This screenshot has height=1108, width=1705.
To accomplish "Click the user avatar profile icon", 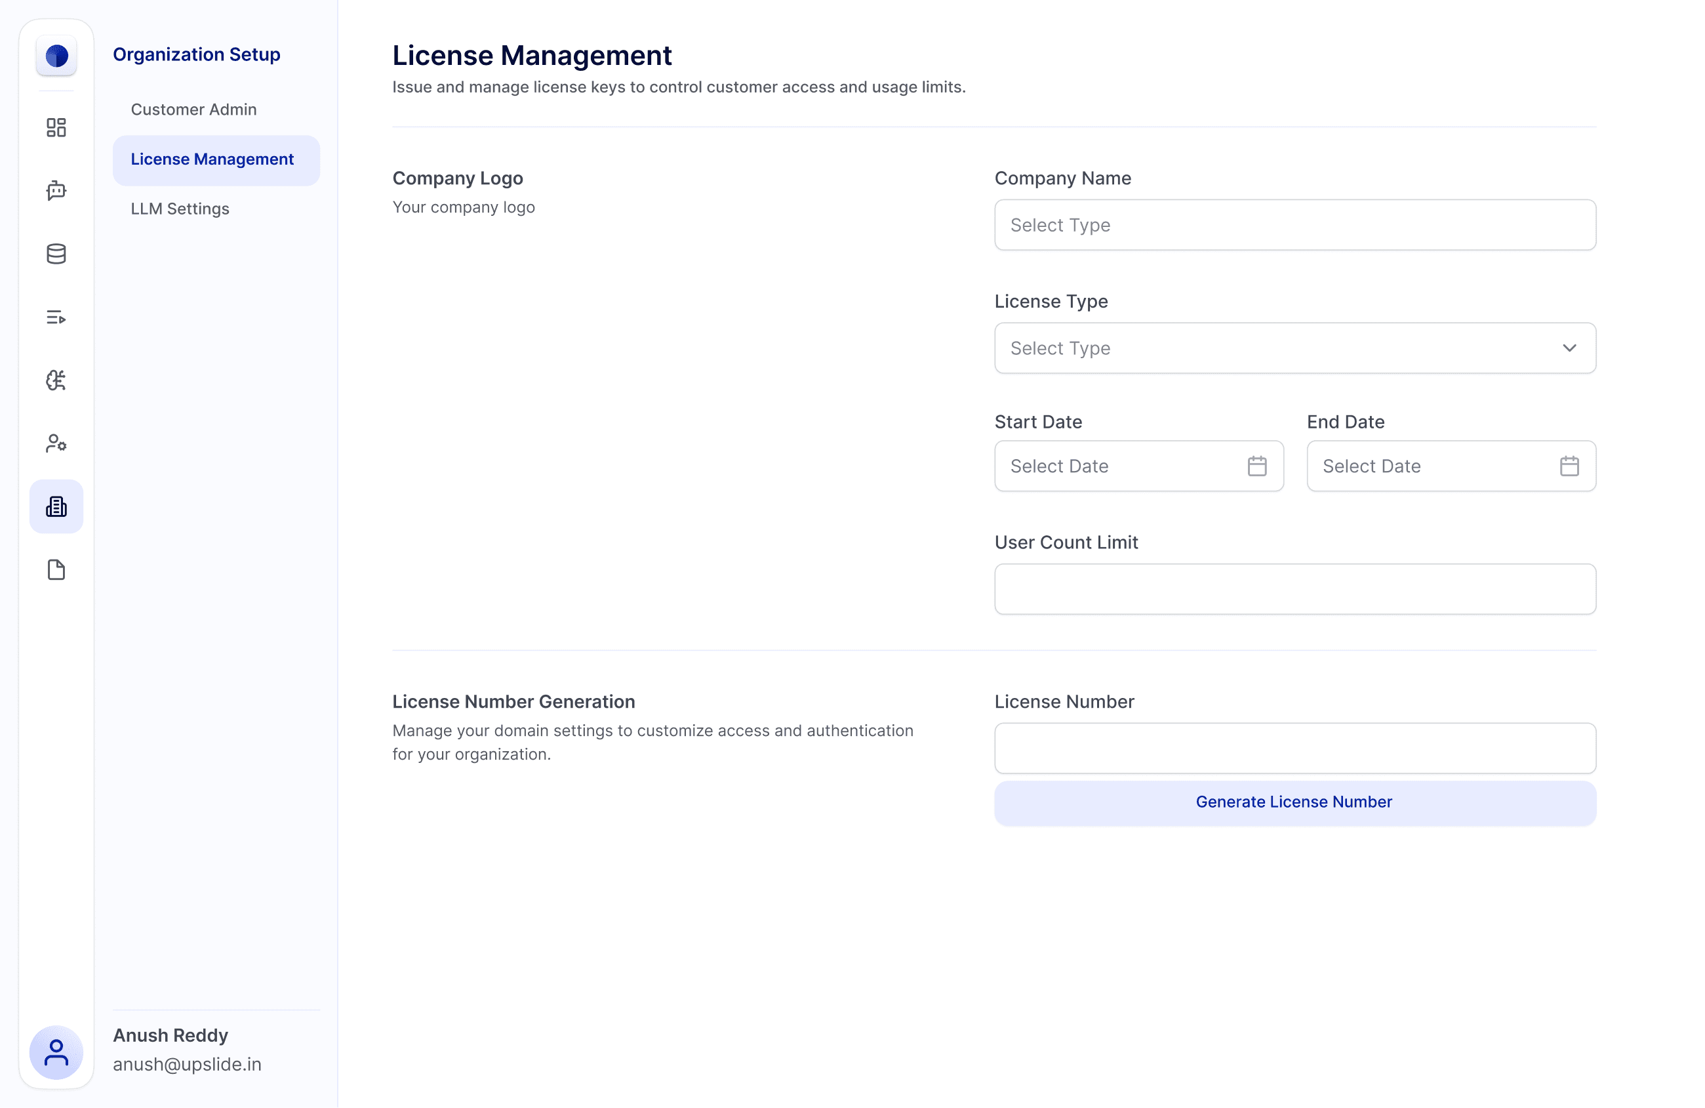I will pyautogui.click(x=56, y=1052).
